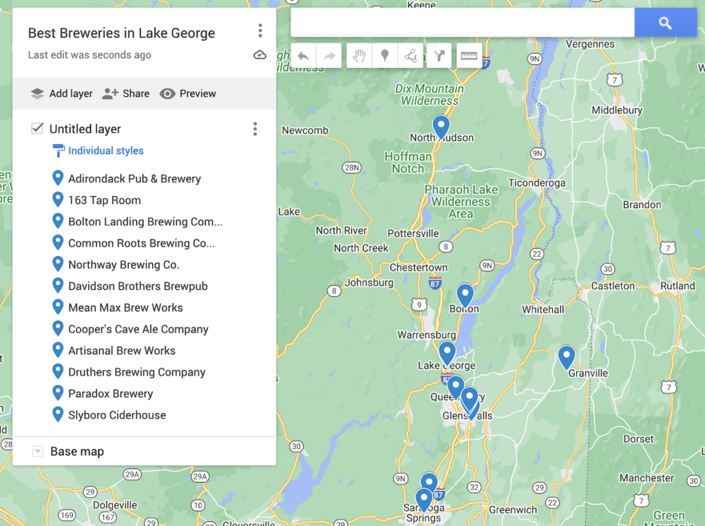Viewport: 705px width, 526px height.
Task: Click in the map search input field
Action: [x=463, y=23]
